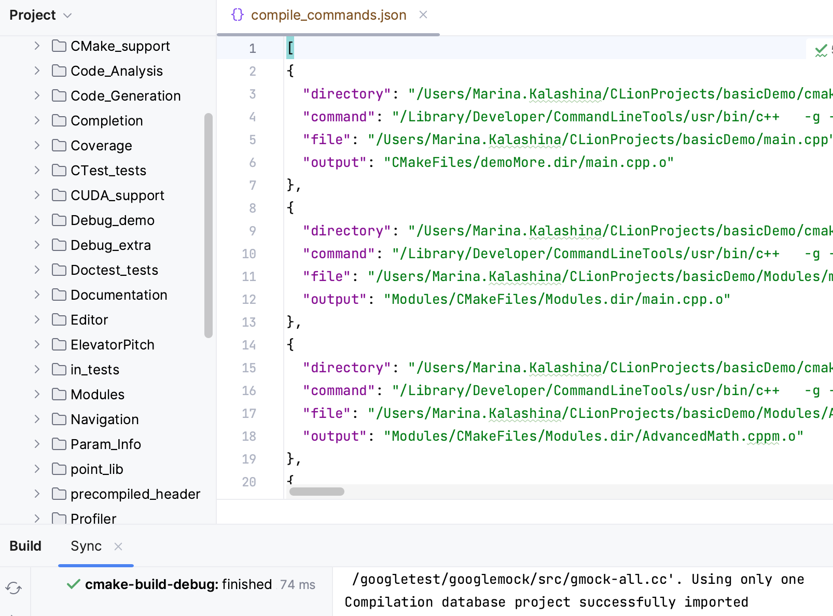Expand the CMake_support folder
The image size is (833, 616).
pos(36,46)
